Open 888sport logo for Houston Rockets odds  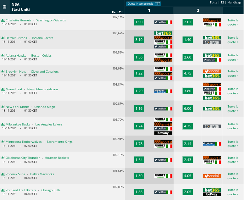[x=212, y=158]
